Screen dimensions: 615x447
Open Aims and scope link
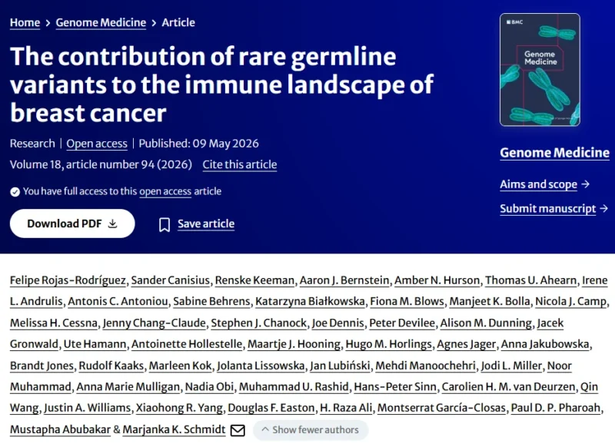[539, 184]
